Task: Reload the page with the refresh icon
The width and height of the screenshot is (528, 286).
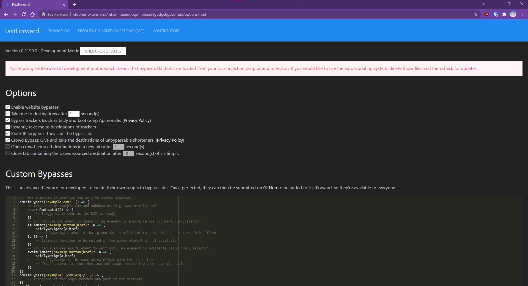Action: click(24, 14)
